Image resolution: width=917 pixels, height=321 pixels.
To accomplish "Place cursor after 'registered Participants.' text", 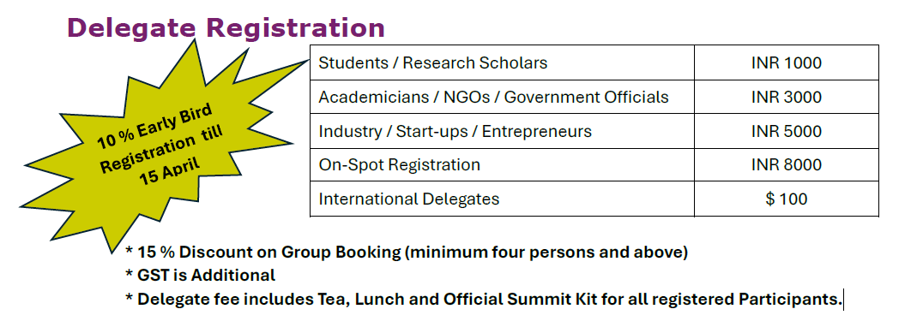I will [x=842, y=300].
